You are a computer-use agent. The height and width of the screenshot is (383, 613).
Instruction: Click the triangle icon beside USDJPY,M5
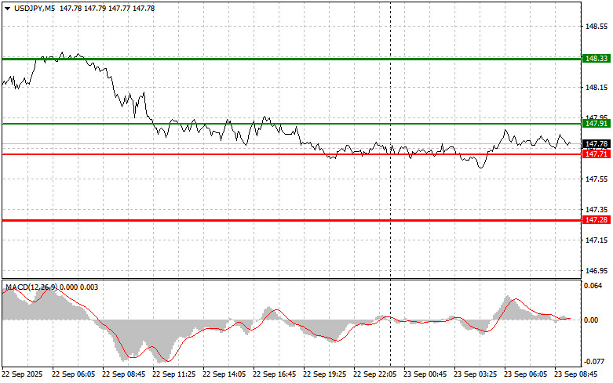click(7, 8)
